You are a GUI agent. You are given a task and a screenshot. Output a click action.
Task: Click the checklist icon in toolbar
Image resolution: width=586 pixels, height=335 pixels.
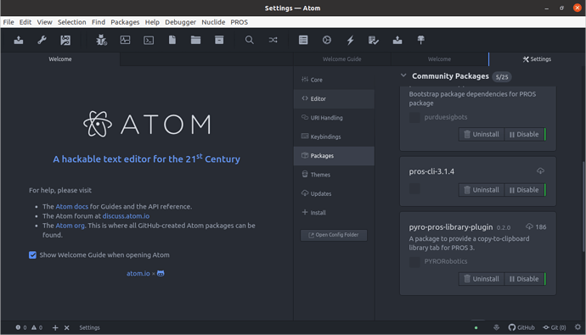374,40
